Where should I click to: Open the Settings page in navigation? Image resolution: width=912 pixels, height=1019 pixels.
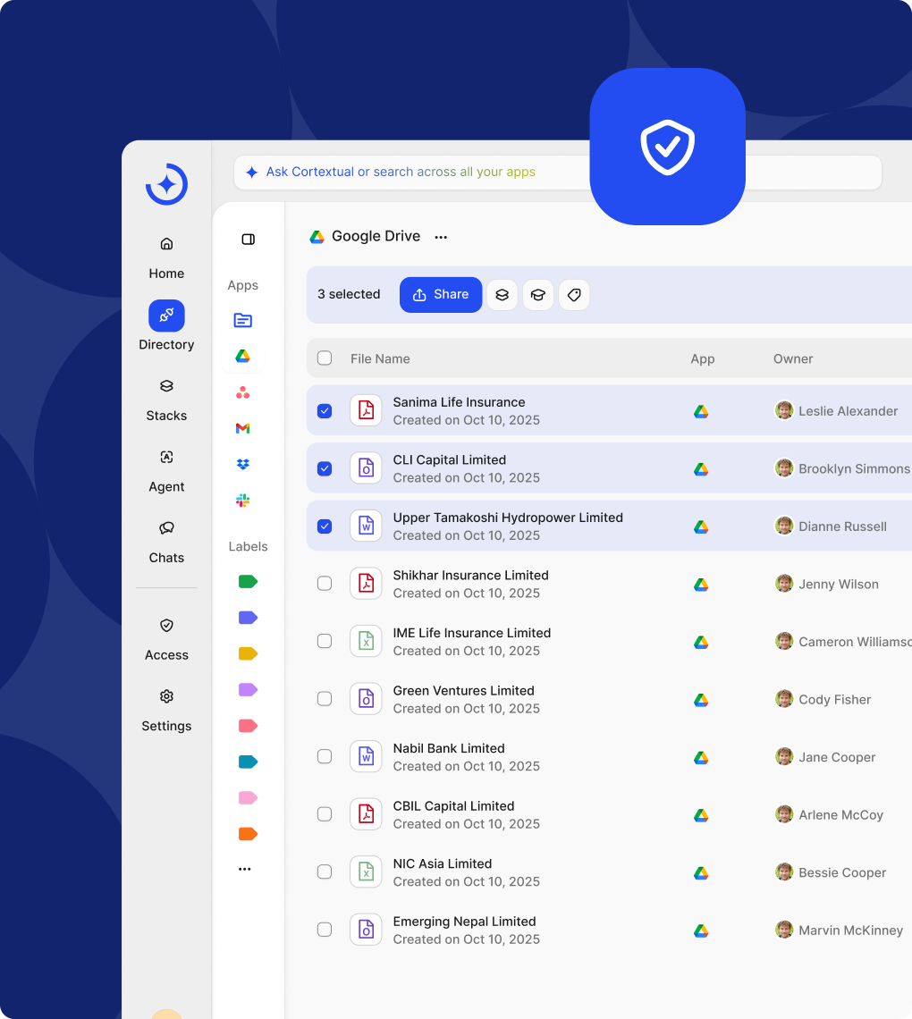click(x=166, y=710)
